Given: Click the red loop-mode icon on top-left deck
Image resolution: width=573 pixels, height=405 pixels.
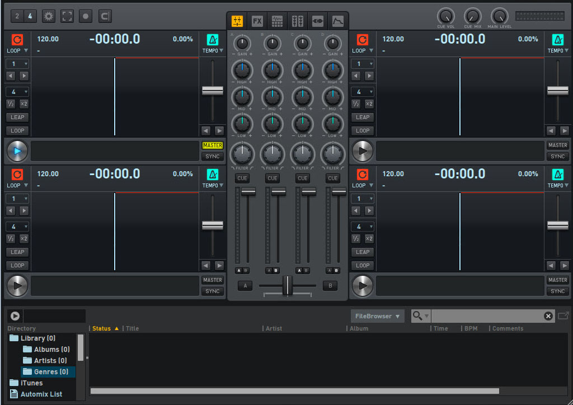Looking at the screenshot, I should click(x=17, y=40).
